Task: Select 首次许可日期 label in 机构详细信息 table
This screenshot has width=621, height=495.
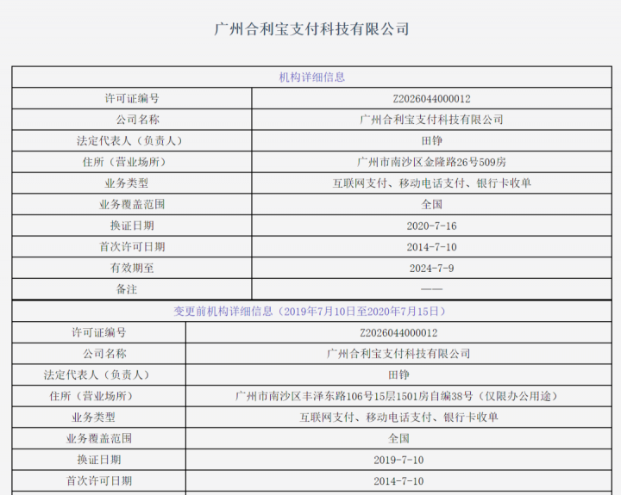Action: point(132,247)
